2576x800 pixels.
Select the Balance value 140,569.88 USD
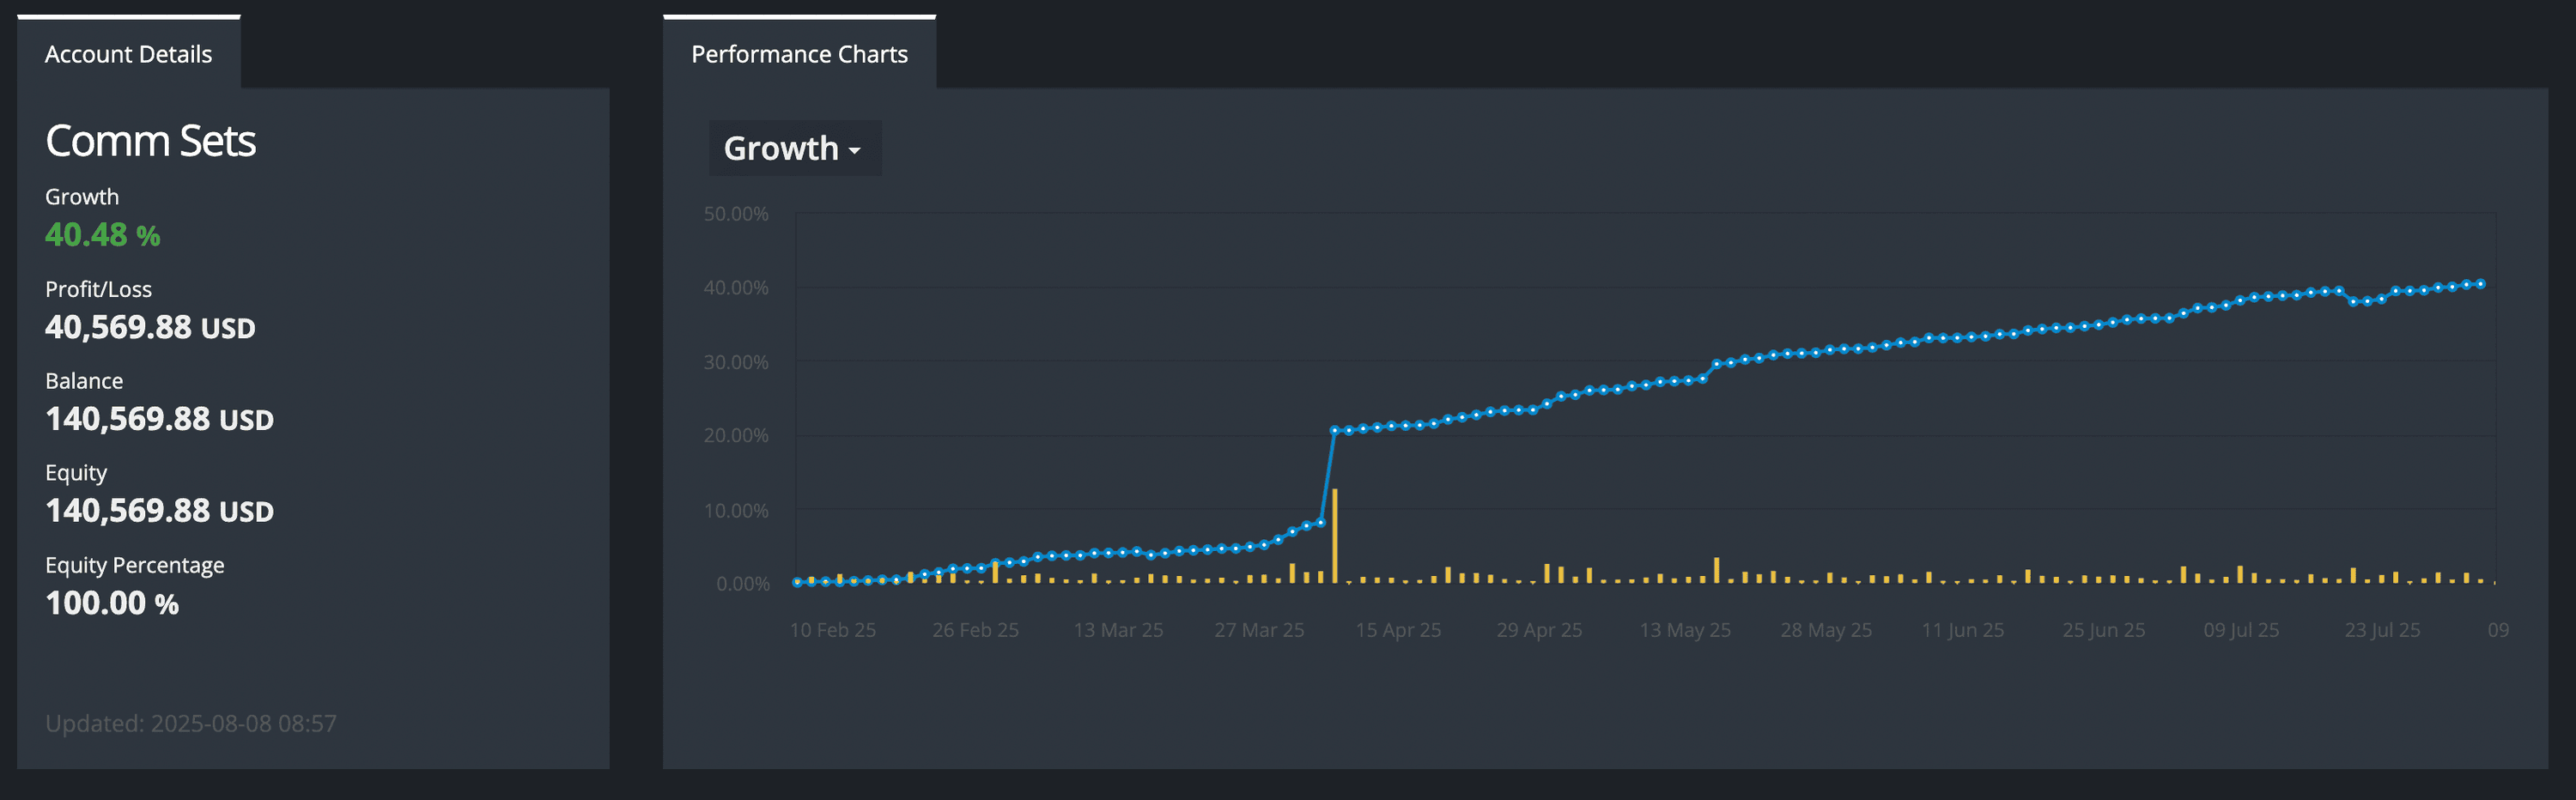pyautogui.click(x=159, y=419)
